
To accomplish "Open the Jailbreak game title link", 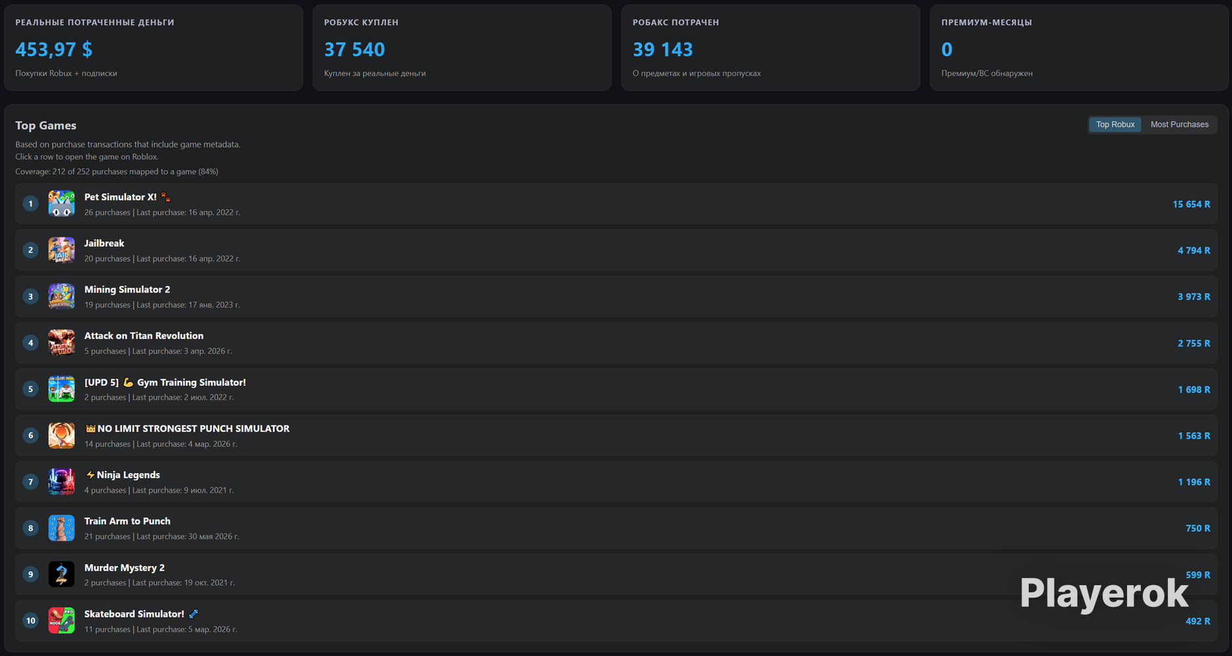I will pyautogui.click(x=104, y=243).
